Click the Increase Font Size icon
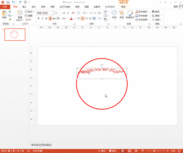The height and width of the screenshot is (153, 183). [x=64, y=13]
